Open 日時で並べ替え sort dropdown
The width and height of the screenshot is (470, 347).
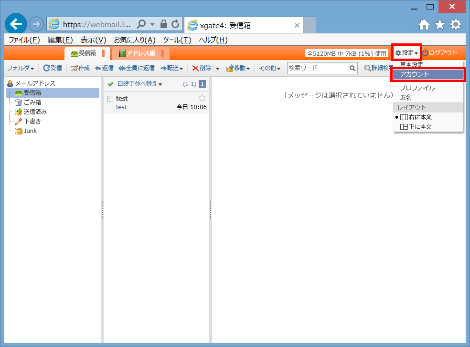[x=139, y=84]
